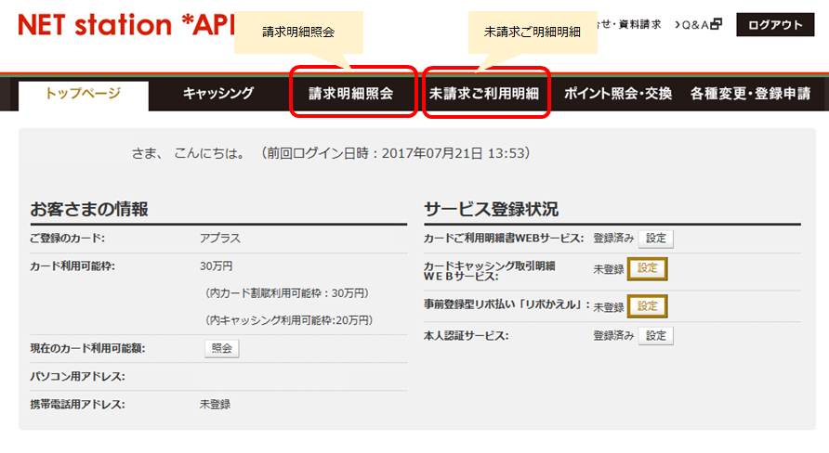Click the サービス登録状況 section heading
Screen dimensions: 829x453
tap(491, 209)
